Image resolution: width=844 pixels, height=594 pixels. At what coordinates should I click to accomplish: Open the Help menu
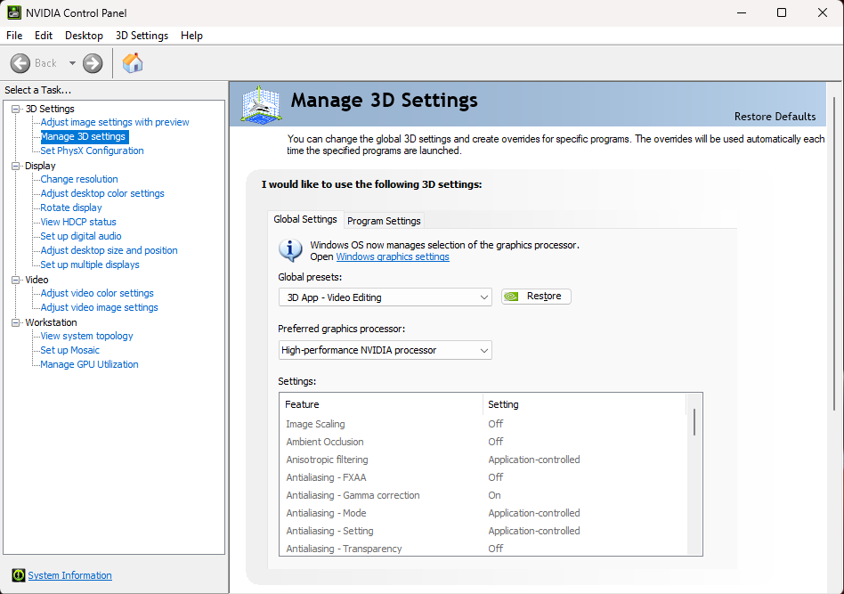(191, 36)
